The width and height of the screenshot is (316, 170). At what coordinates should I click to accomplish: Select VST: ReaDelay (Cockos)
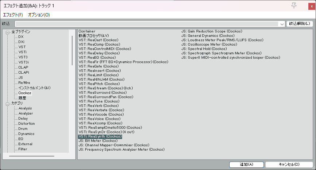click(99, 53)
